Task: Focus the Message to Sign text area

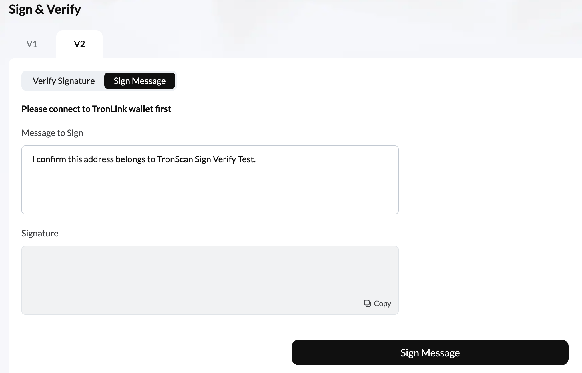Action: click(210, 180)
